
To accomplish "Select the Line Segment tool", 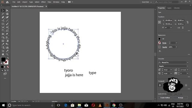I will (x=7, y=21).
